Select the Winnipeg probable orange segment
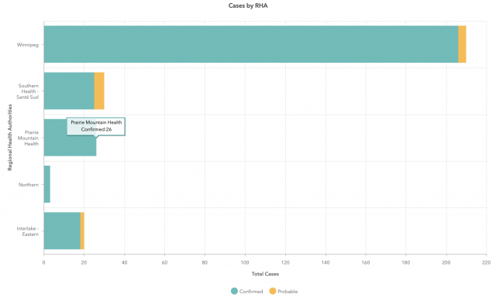The width and height of the screenshot is (496, 301). pos(462,44)
